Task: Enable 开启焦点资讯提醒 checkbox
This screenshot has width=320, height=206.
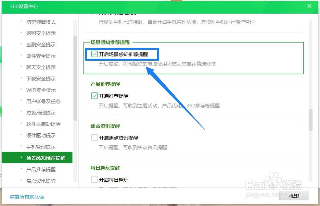Action: [x=94, y=138]
